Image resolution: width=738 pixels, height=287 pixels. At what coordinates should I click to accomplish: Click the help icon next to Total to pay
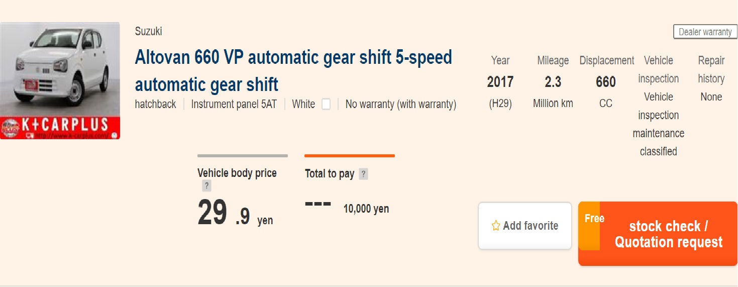pyautogui.click(x=364, y=174)
